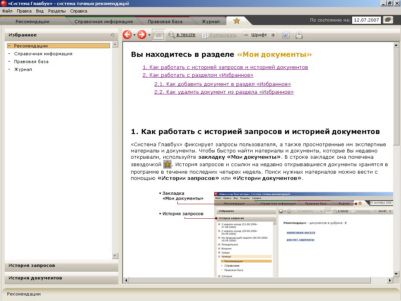Open link '2.1. Как добавить документ'

[x=222, y=84]
